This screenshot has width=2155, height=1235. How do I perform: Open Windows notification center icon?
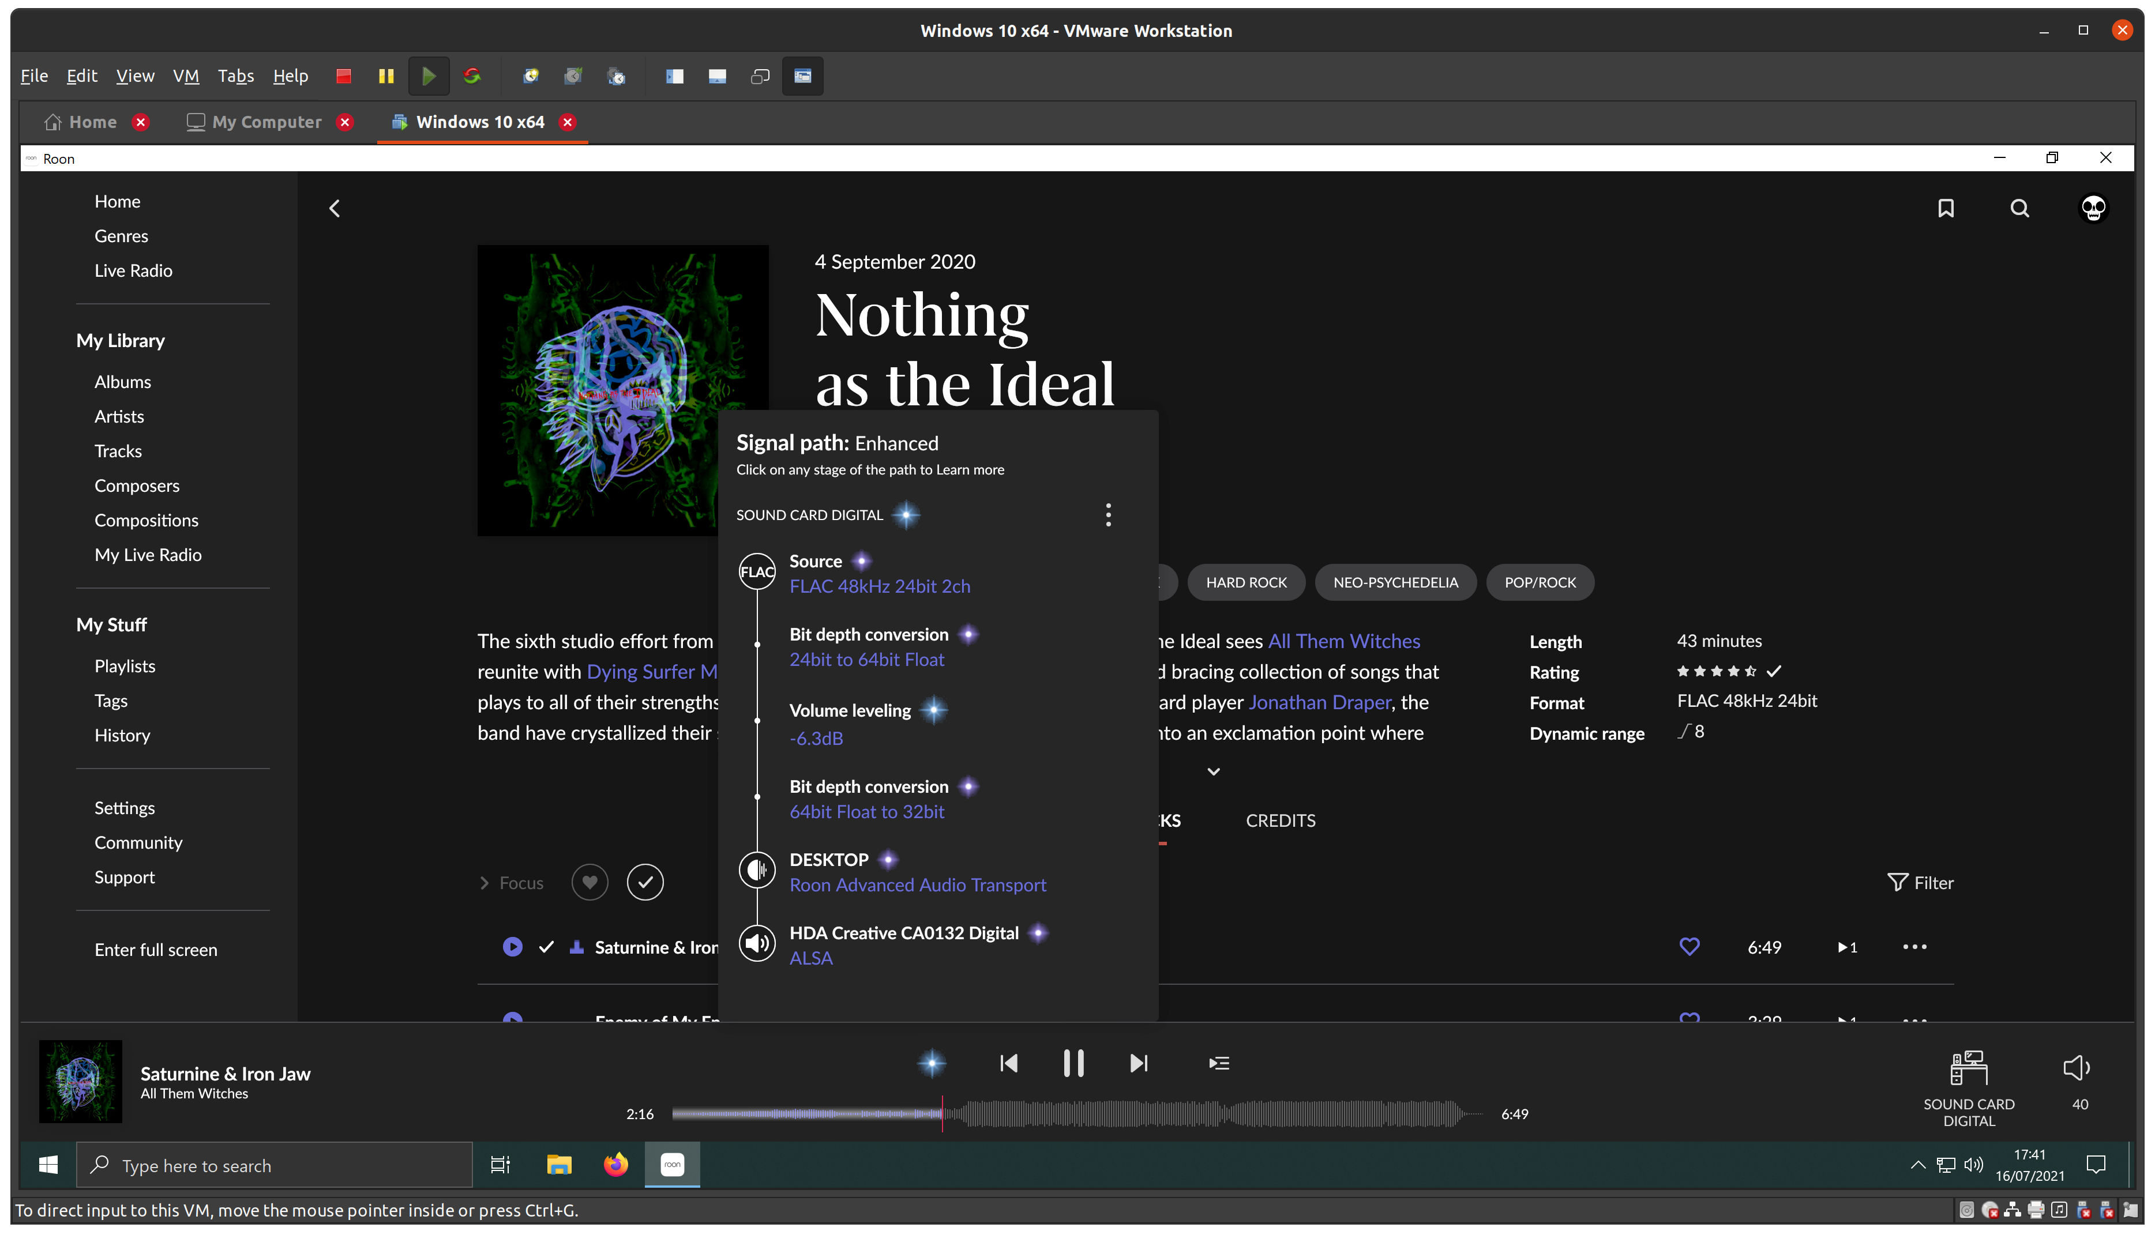(x=2096, y=1165)
